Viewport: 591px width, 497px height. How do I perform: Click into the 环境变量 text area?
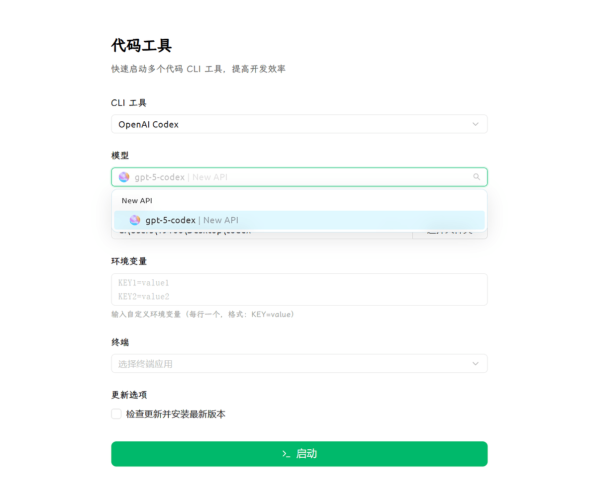pyautogui.click(x=299, y=290)
